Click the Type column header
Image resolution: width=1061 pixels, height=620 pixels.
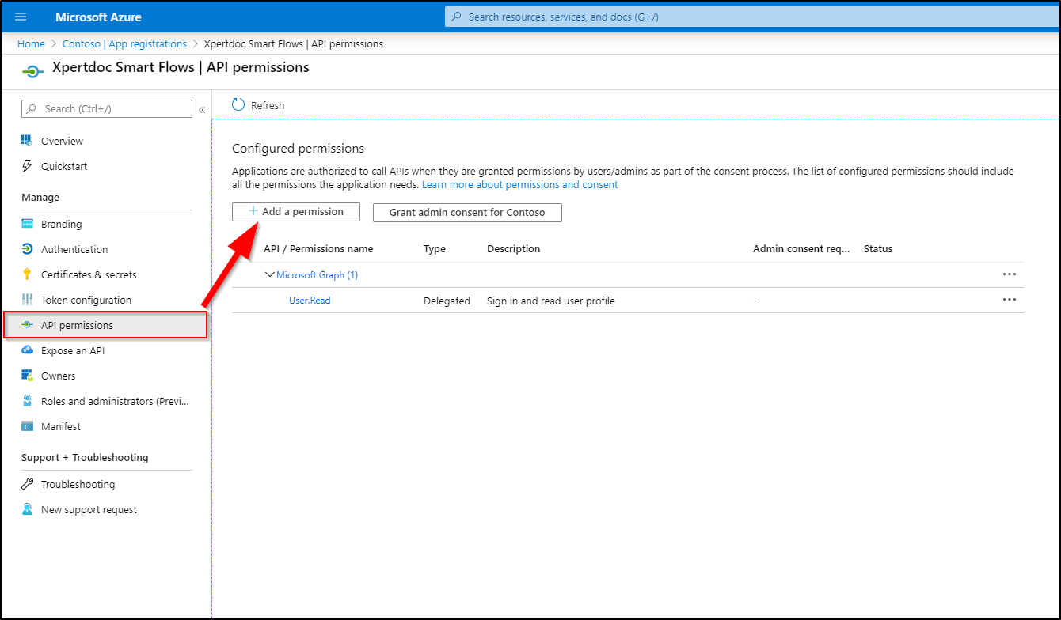pos(435,248)
